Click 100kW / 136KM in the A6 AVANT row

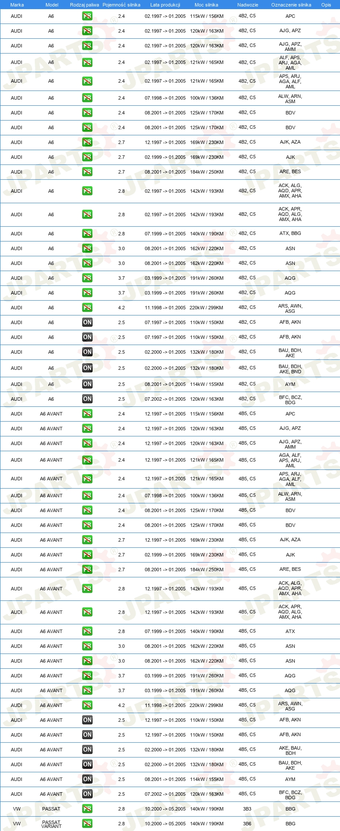pyautogui.click(x=207, y=496)
